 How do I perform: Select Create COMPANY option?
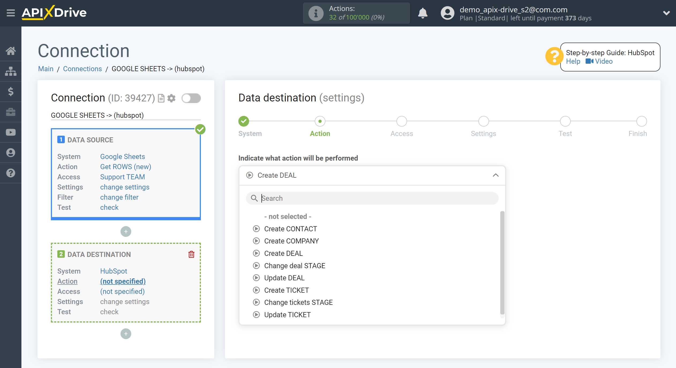point(291,241)
